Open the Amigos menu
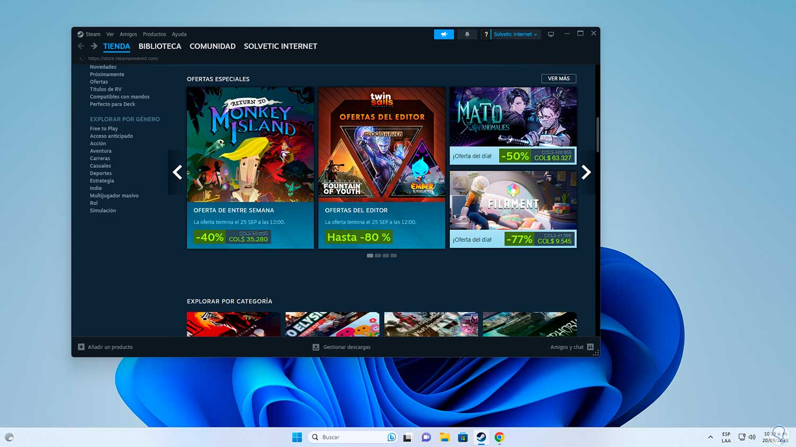 [128, 34]
